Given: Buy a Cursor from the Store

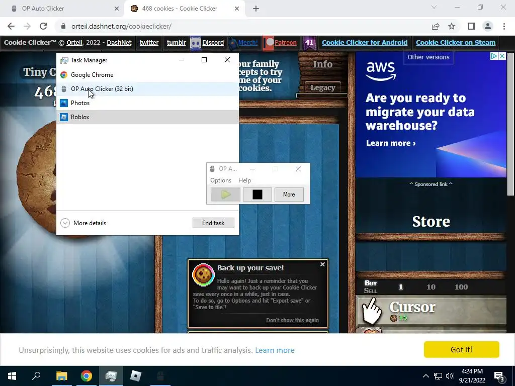Looking at the screenshot, I should [431, 310].
